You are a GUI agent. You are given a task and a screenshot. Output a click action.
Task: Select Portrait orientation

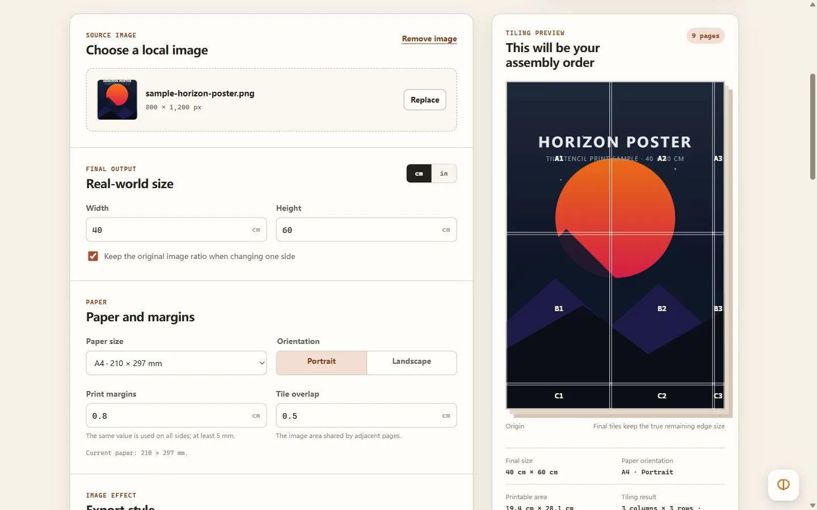(x=322, y=362)
